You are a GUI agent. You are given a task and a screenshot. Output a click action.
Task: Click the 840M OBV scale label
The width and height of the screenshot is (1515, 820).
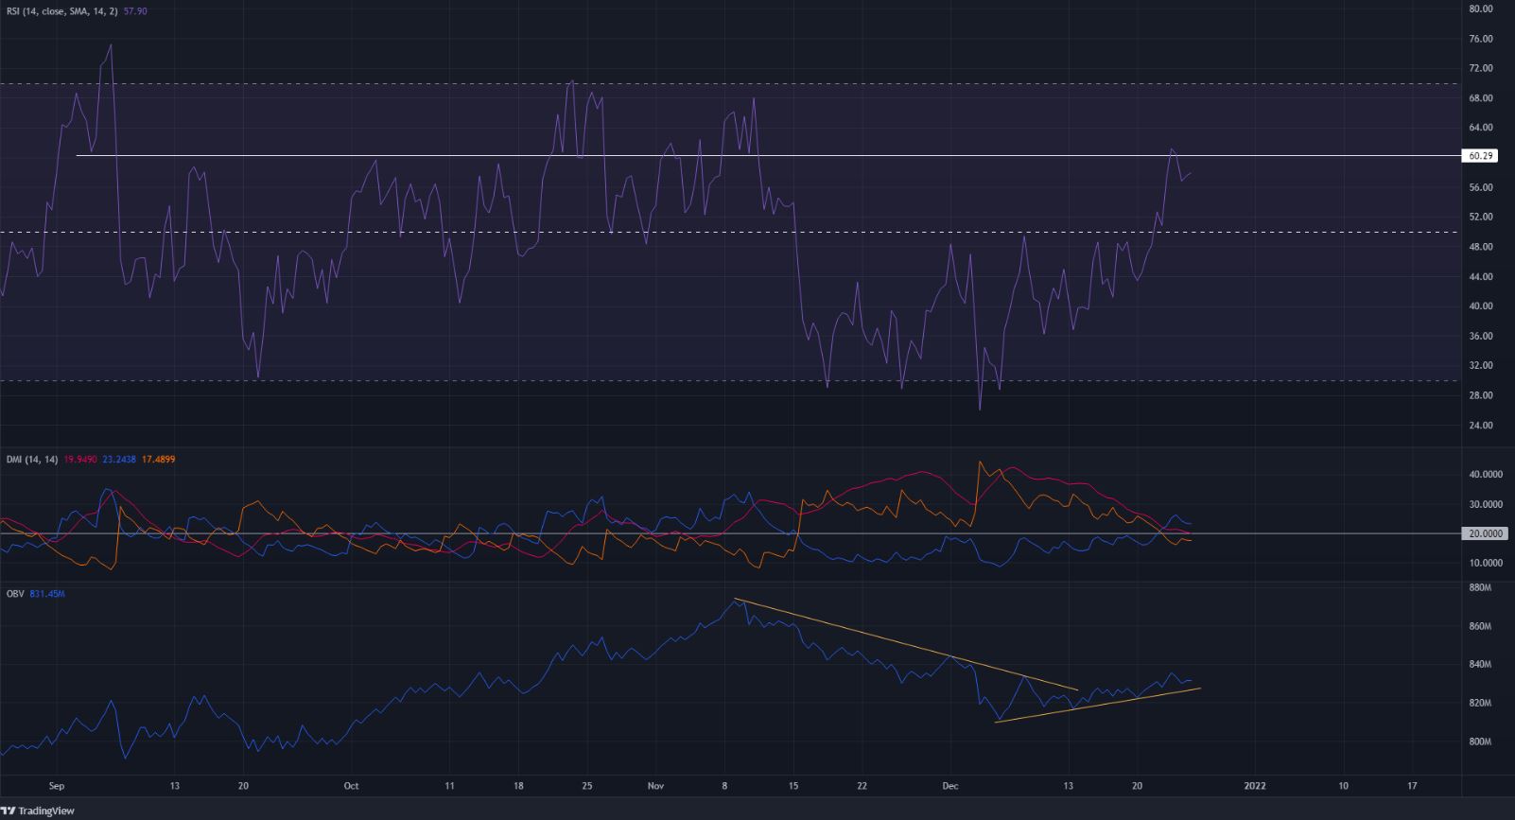1480,665
